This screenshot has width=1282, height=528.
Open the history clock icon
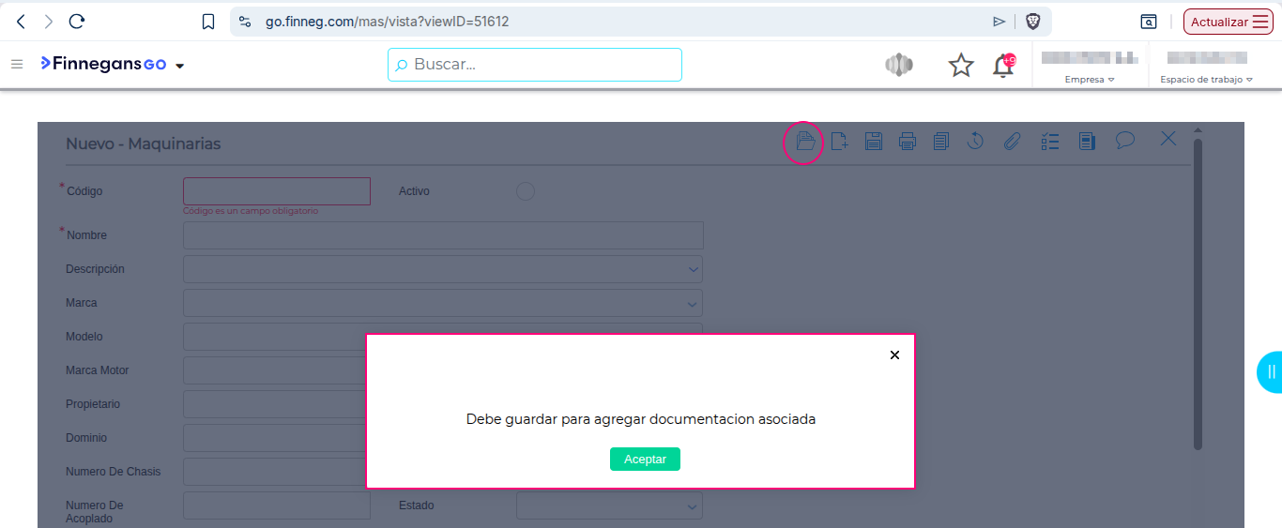point(975,141)
